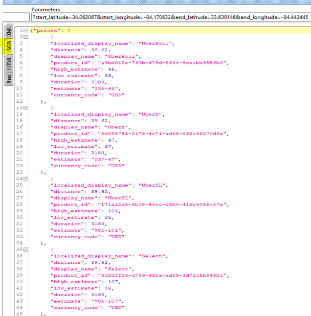Click the low_estimate value 36
Image resolution: width=311 pixels, height=316 pixels.
108,76
